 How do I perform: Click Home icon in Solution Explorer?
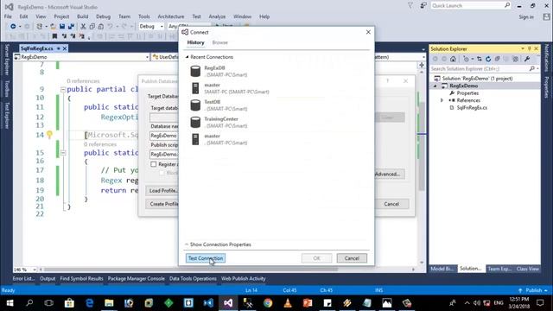click(x=453, y=59)
